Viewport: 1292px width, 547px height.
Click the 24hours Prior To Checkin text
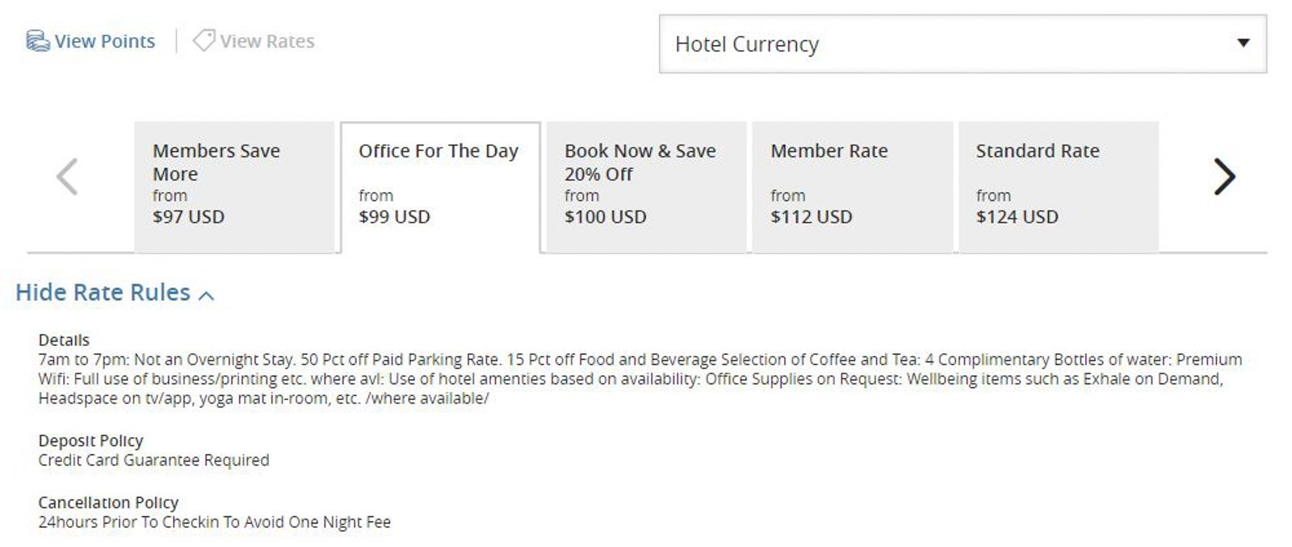point(214,522)
